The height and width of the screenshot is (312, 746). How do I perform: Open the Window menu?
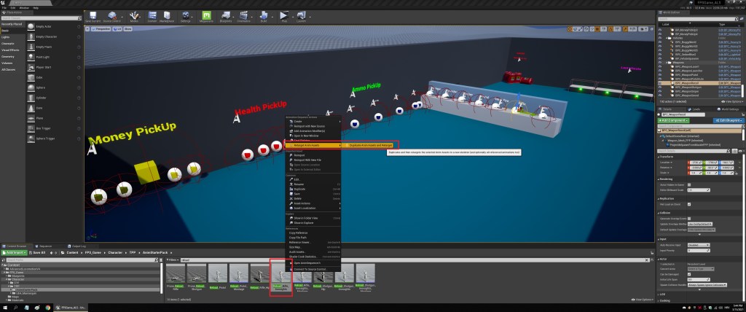click(25, 8)
